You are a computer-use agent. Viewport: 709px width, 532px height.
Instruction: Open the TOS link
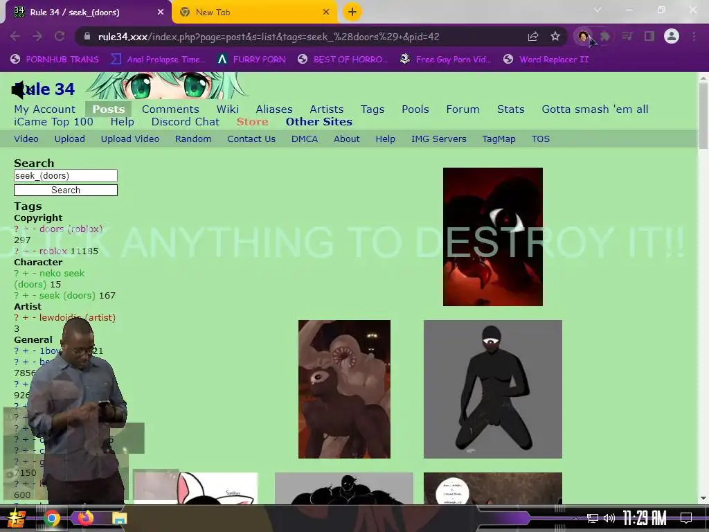[540, 139]
